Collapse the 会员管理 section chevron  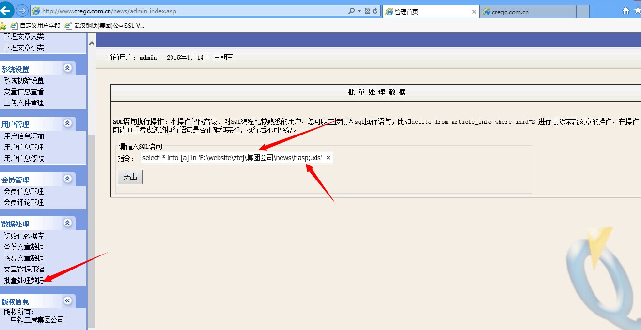click(x=67, y=179)
